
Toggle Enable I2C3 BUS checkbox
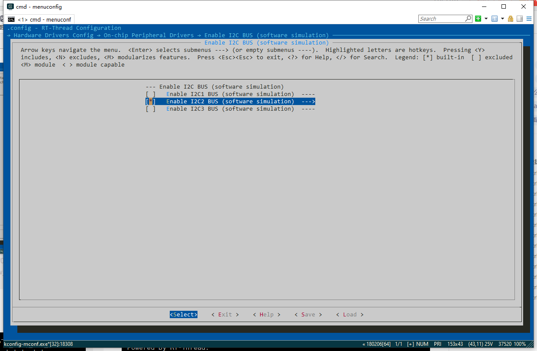(151, 108)
